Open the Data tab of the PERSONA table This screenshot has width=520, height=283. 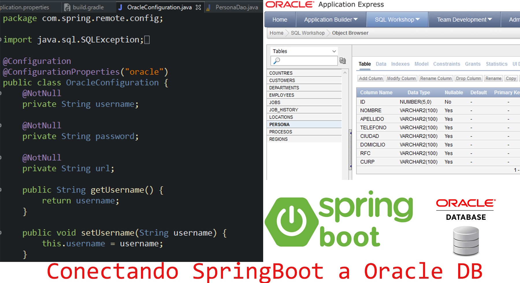point(381,64)
